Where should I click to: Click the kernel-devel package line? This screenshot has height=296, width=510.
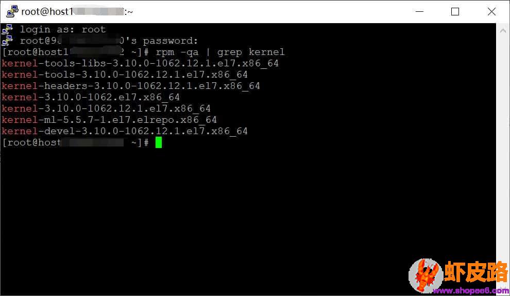[125, 131]
